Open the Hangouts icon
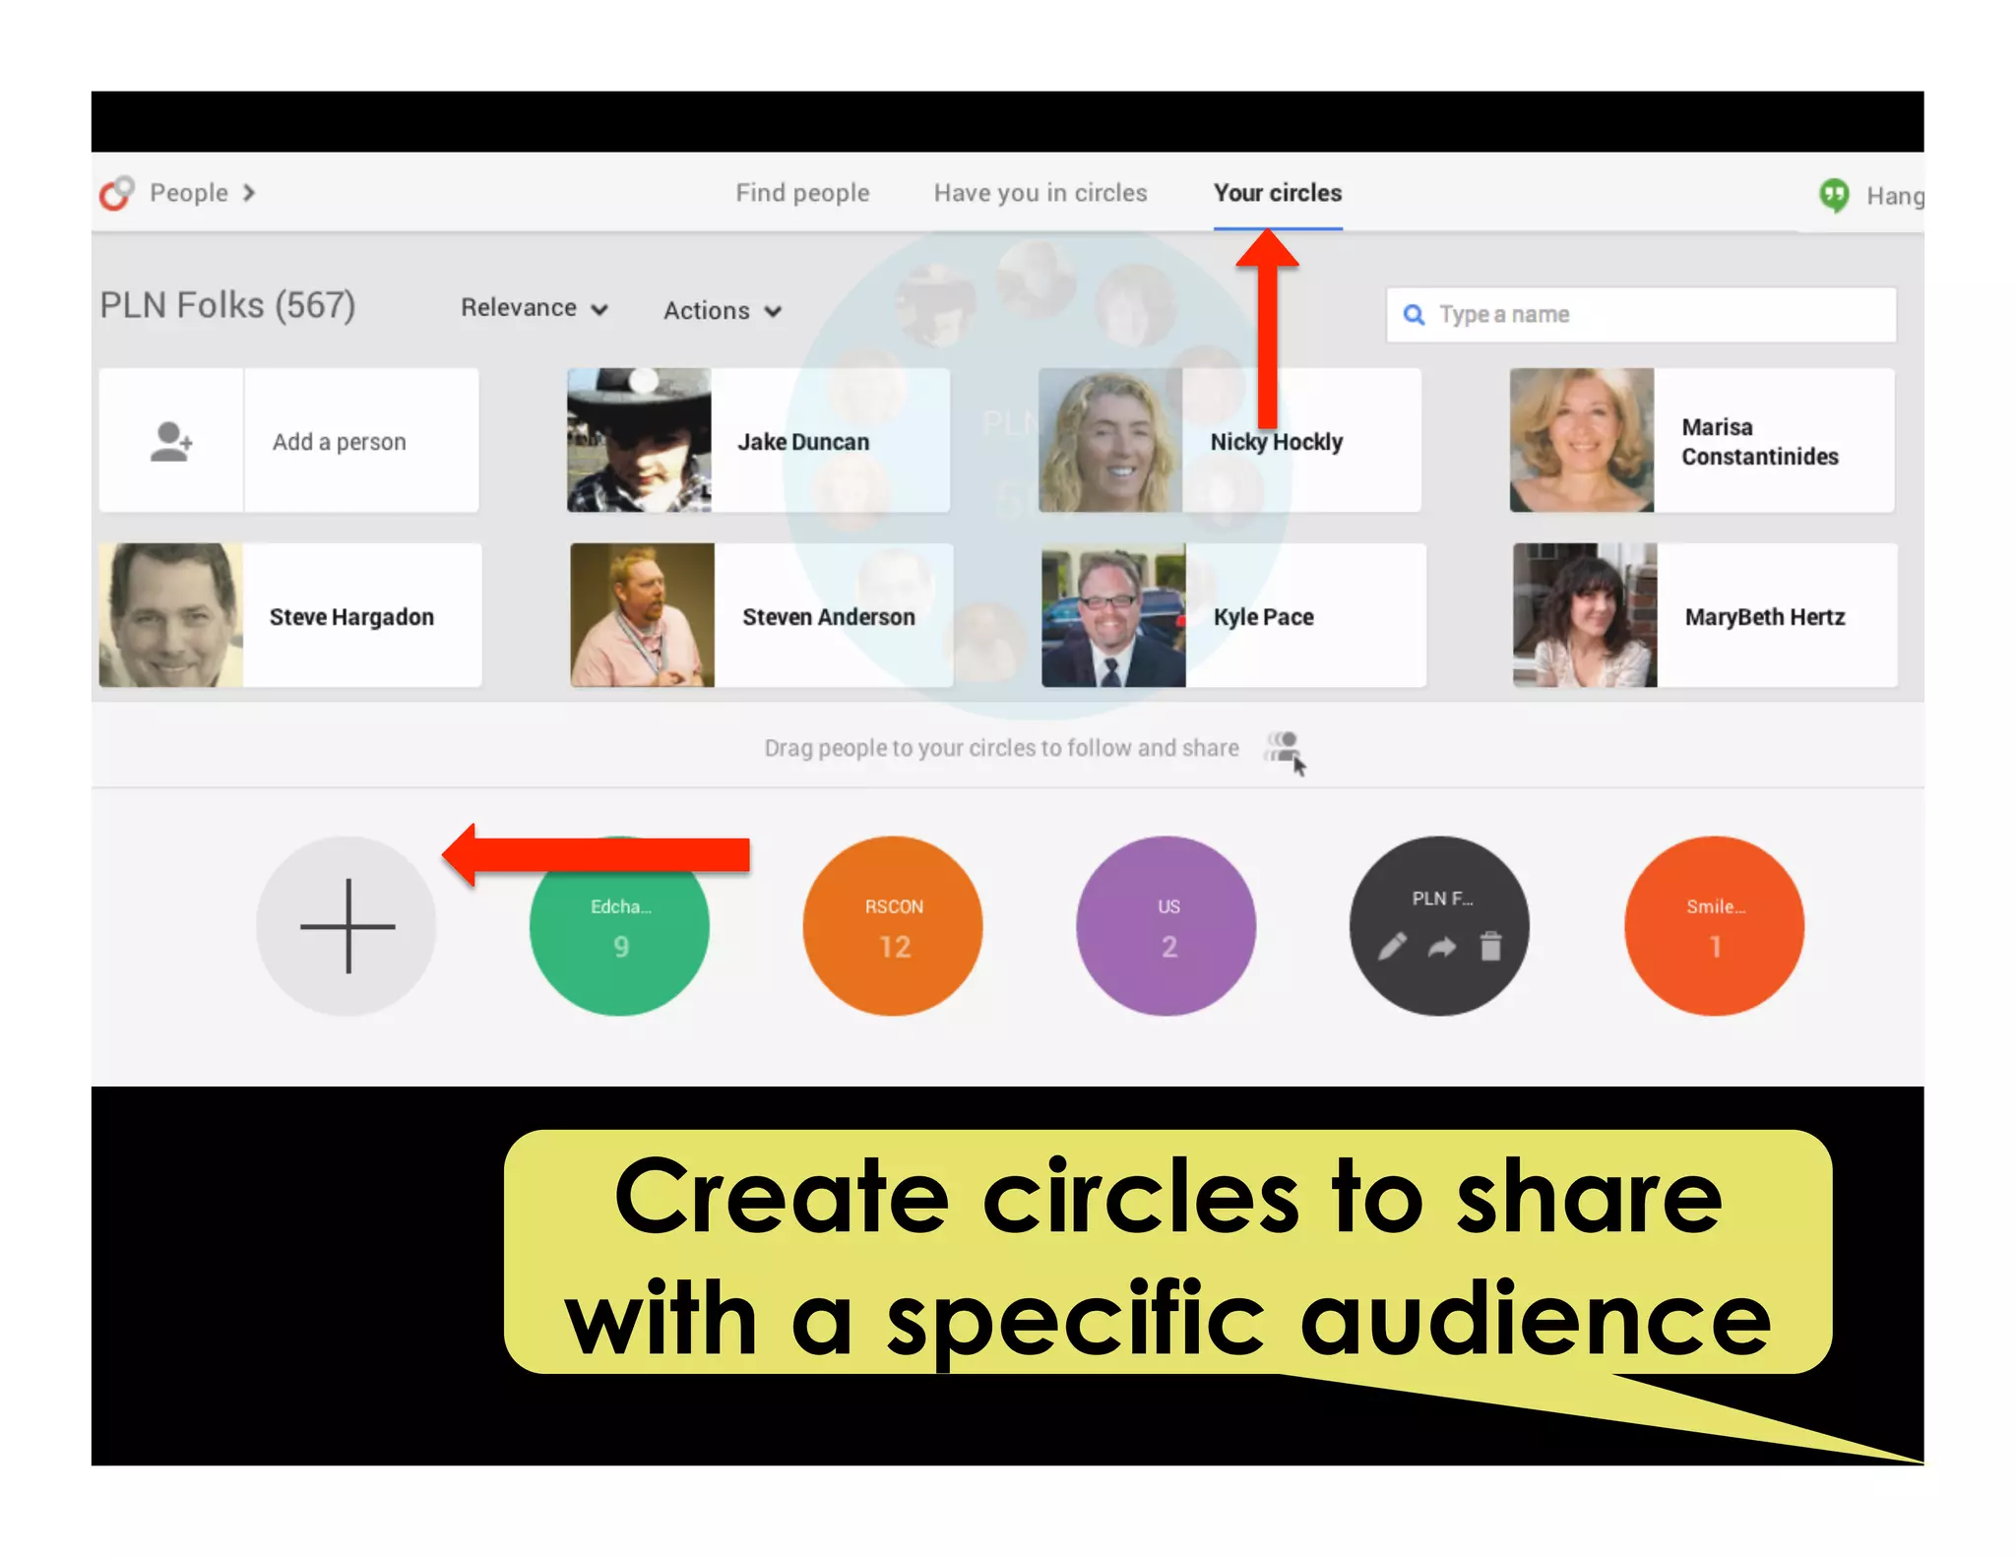The height and width of the screenshot is (1557, 2016). (1834, 195)
